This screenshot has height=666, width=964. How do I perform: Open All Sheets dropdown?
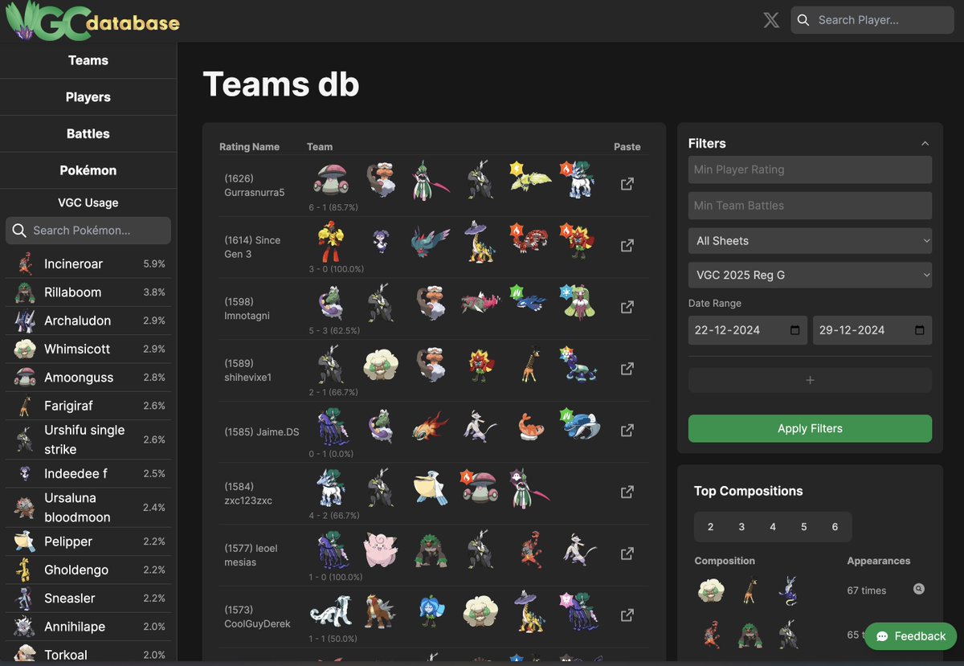click(x=810, y=241)
